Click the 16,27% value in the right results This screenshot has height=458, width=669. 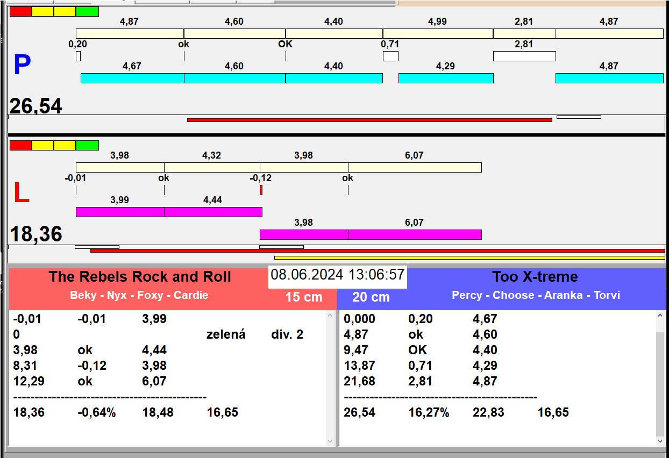(429, 413)
